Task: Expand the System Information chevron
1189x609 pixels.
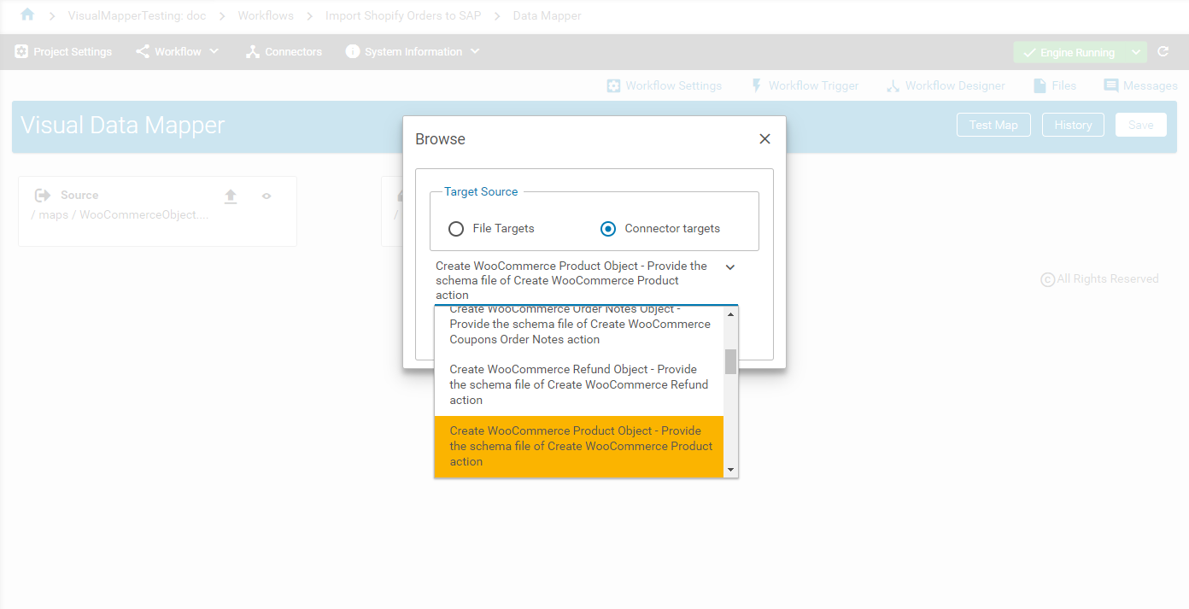Action: click(475, 51)
